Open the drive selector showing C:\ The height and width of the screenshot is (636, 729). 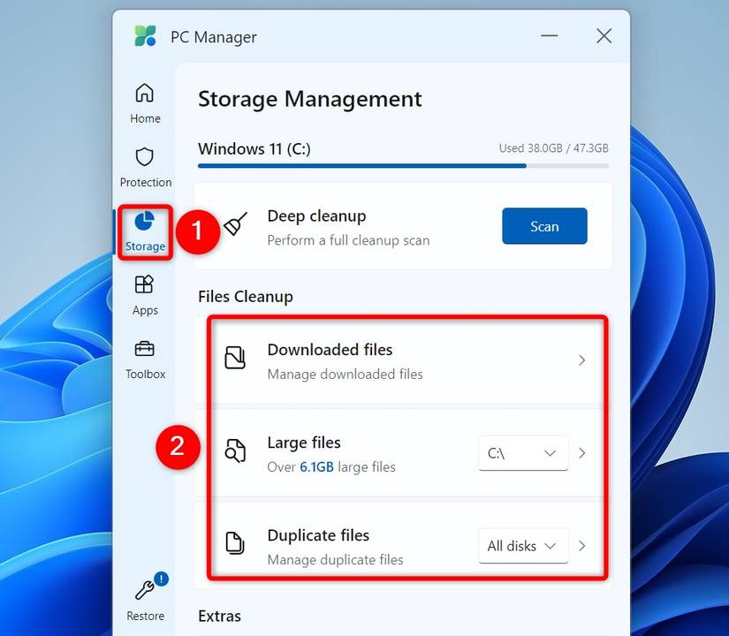pyautogui.click(x=522, y=452)
